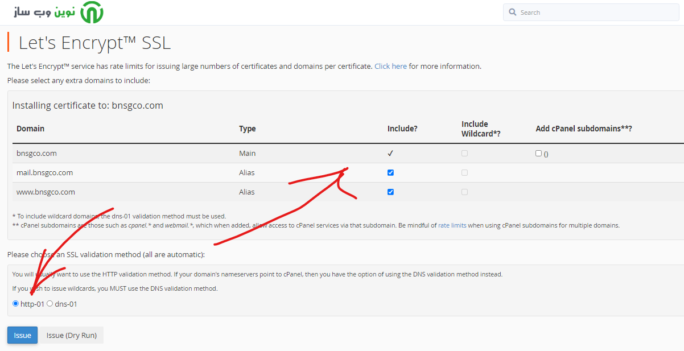Click the 'Include?' column header
The height and width of the screenshot is (351, 684).
(x=402, y=129)
